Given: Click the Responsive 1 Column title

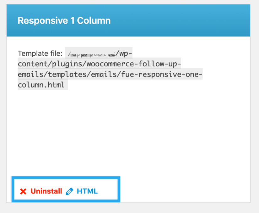Looking at the screenshot, I should click(64, 20).
